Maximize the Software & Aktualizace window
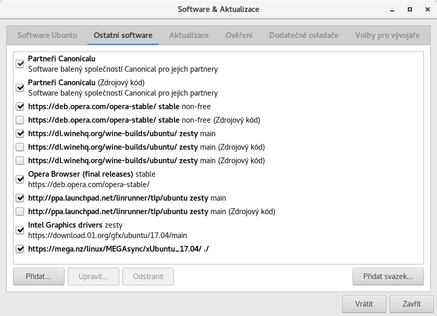 pos(410,9)
